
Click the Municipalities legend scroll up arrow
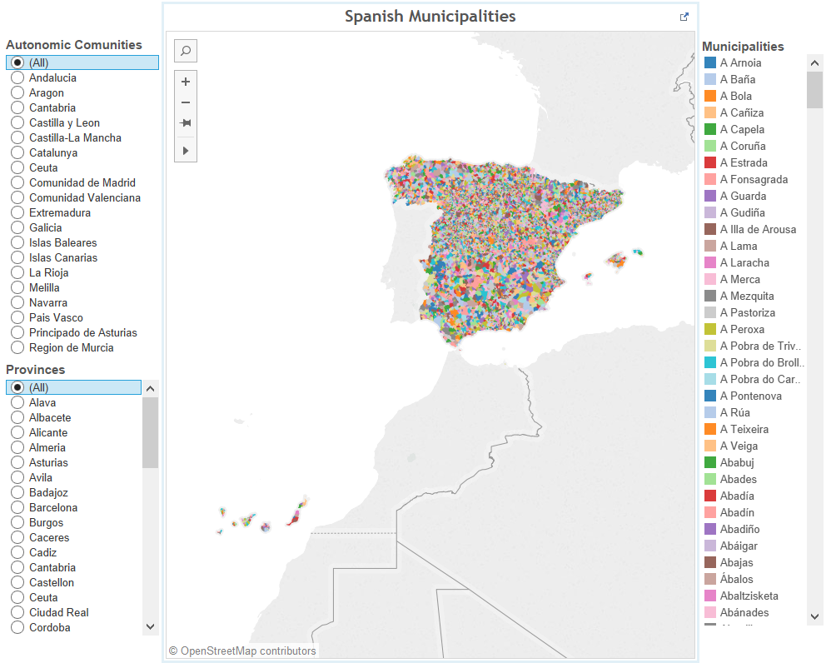(x=814, y=63)
